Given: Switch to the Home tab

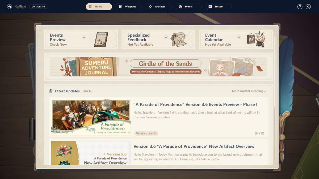Looking at the screenshot, I should point(99,7).
